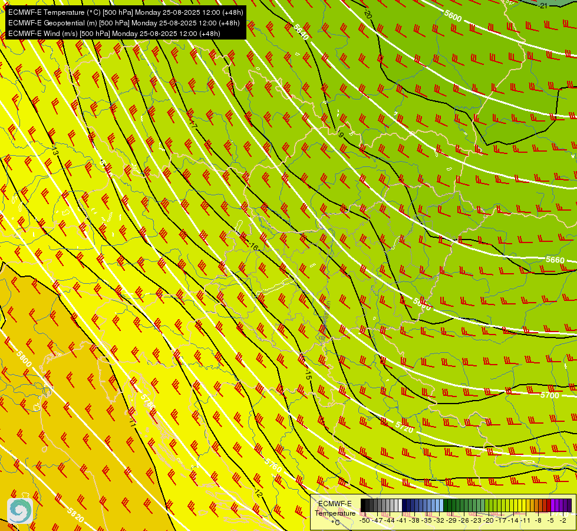Click the white swatch in the legend color bar

coord(400,505)
